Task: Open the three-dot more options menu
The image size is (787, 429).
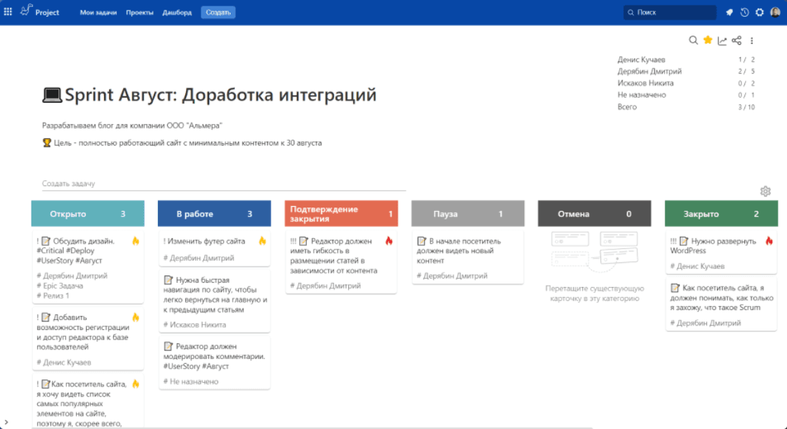Action: pyautogui.click(x=752, y=41)
